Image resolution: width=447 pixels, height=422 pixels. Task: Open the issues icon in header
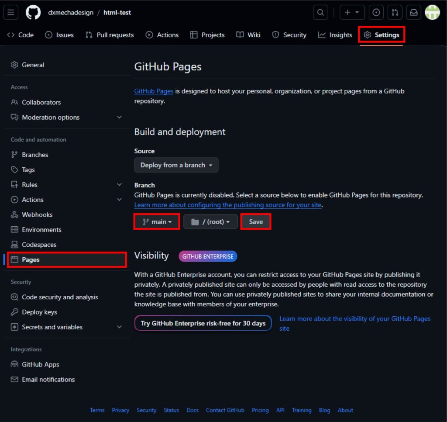(x=376, y=13)
